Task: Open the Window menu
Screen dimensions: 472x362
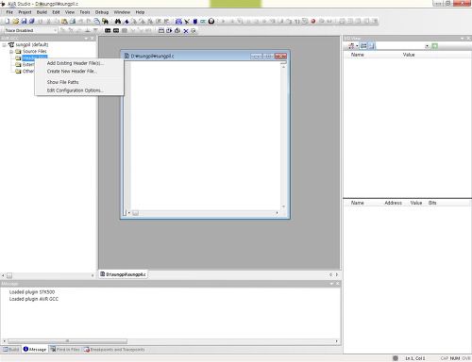Action: pos(122,12)
